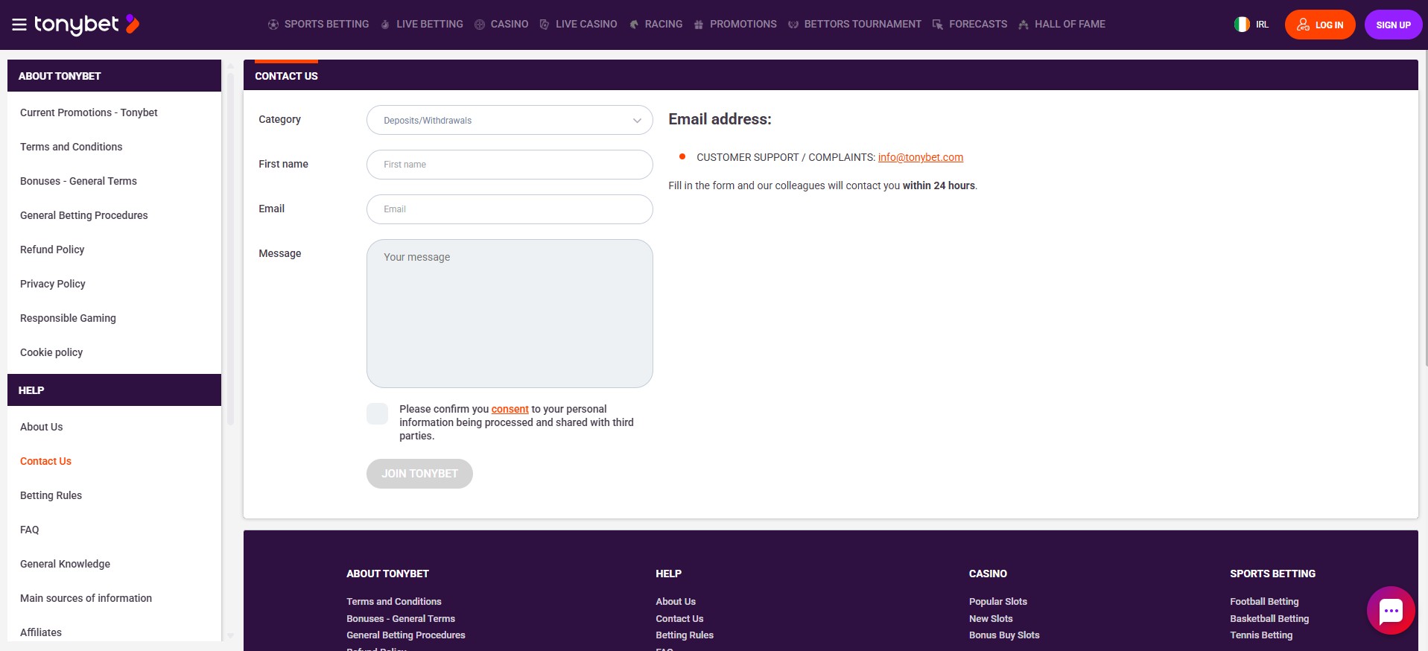Screen dimensions: 1428x651
Task: Click the Promotions gift icon
Action: [699, 25]
